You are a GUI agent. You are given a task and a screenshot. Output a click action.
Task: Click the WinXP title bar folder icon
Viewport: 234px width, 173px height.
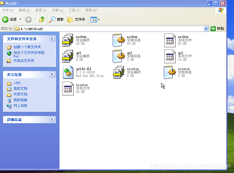(x=2, y=3)
